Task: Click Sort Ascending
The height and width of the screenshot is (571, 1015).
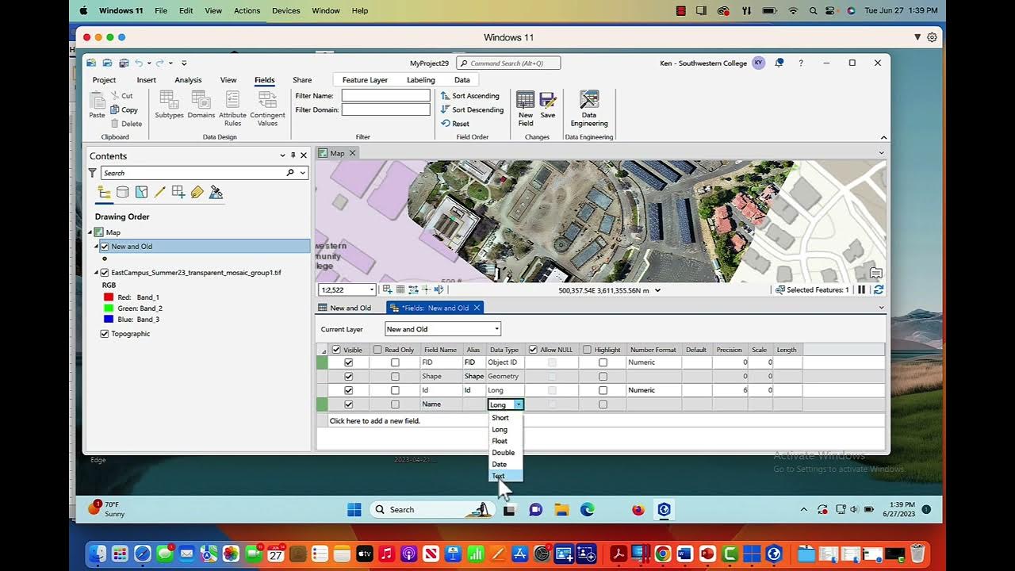Action: pyautogui.click(x=470, y=96)
